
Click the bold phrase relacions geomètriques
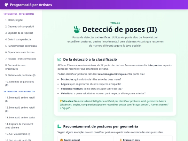pos(112,74)
